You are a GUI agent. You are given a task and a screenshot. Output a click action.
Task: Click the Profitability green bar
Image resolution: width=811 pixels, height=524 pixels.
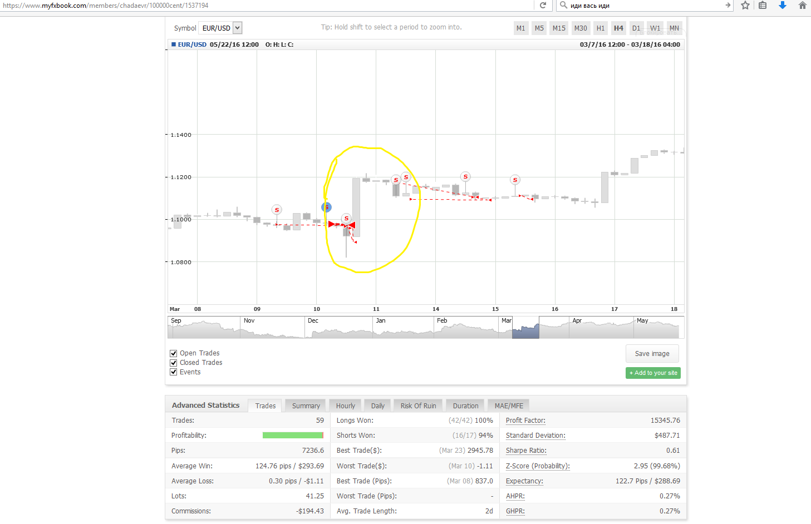click(293, 436)
